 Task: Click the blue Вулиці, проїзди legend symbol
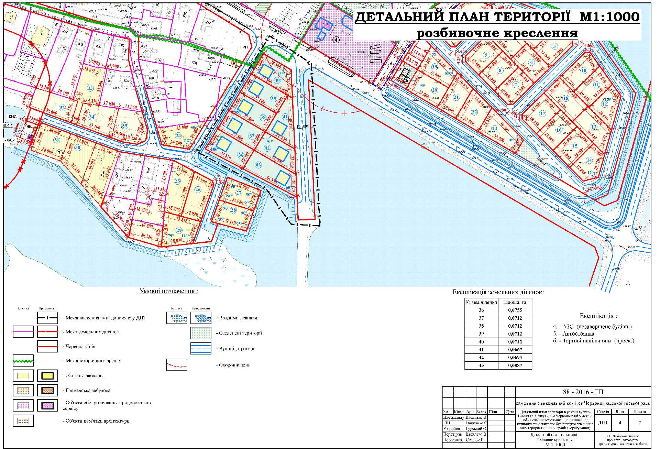[201, 348]
